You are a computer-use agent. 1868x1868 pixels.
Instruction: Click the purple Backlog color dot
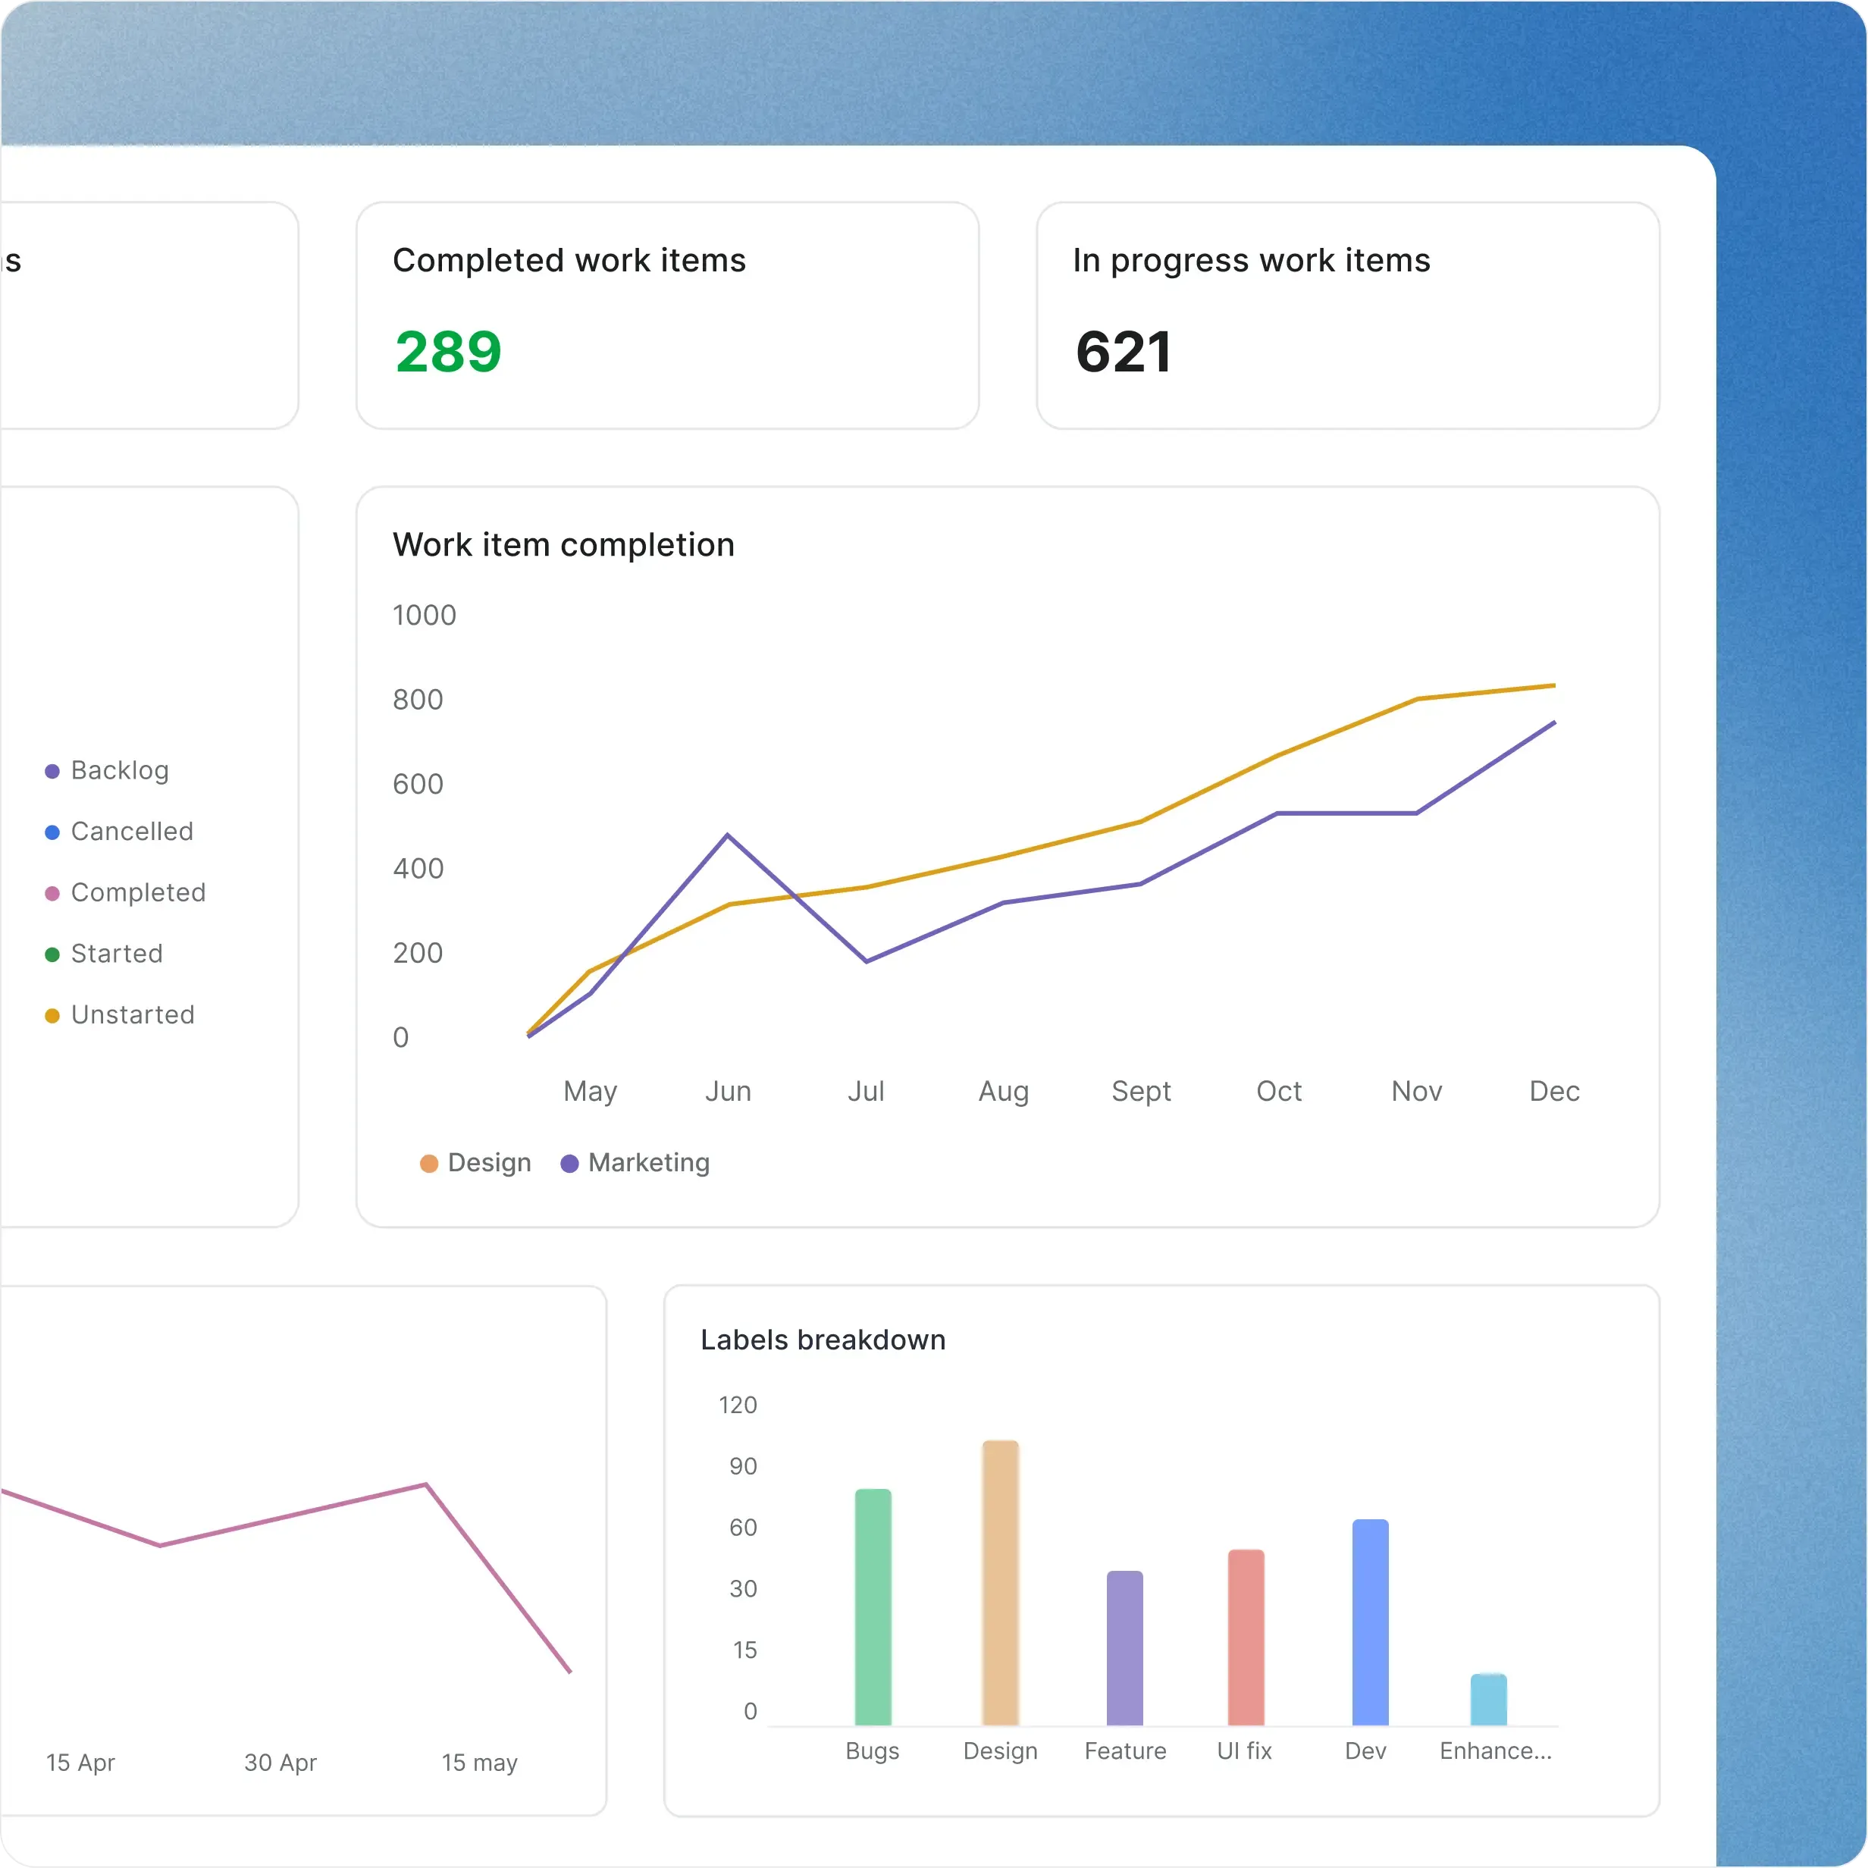[52, 770]
